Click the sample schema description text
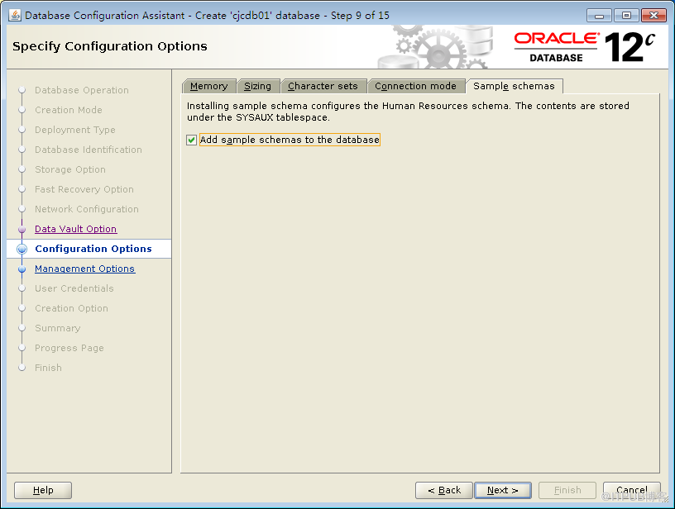The height and width of the screenshot is (509, 675). click(408, 112)
